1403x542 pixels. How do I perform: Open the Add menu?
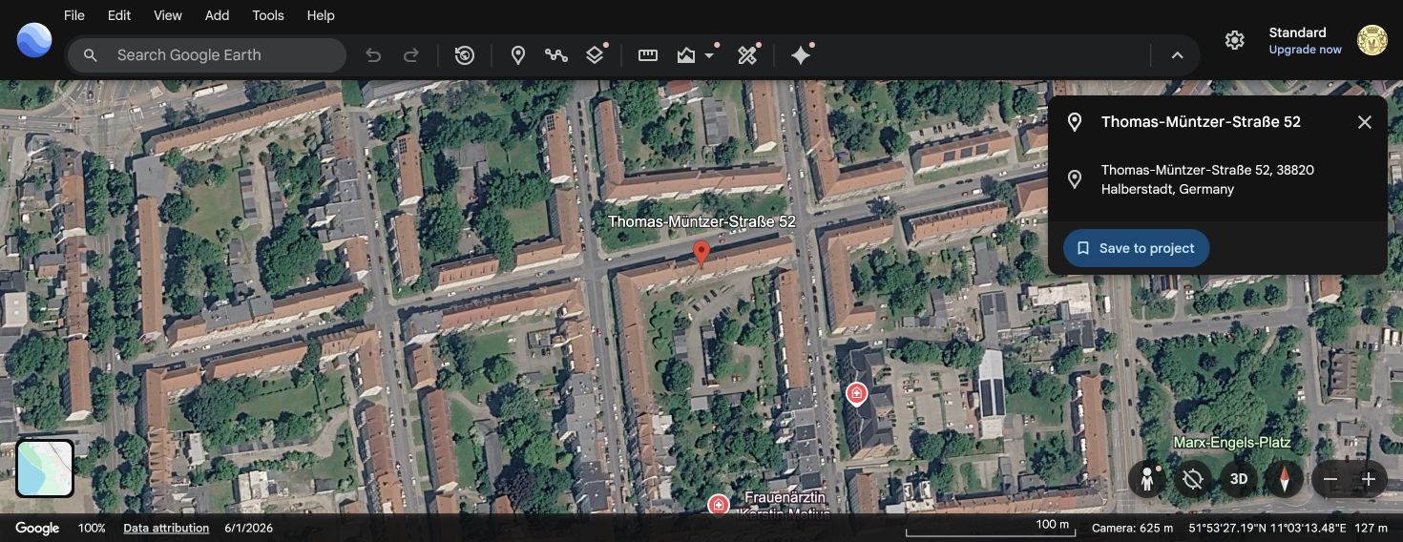pyautogui.click(x=218, y=15)
